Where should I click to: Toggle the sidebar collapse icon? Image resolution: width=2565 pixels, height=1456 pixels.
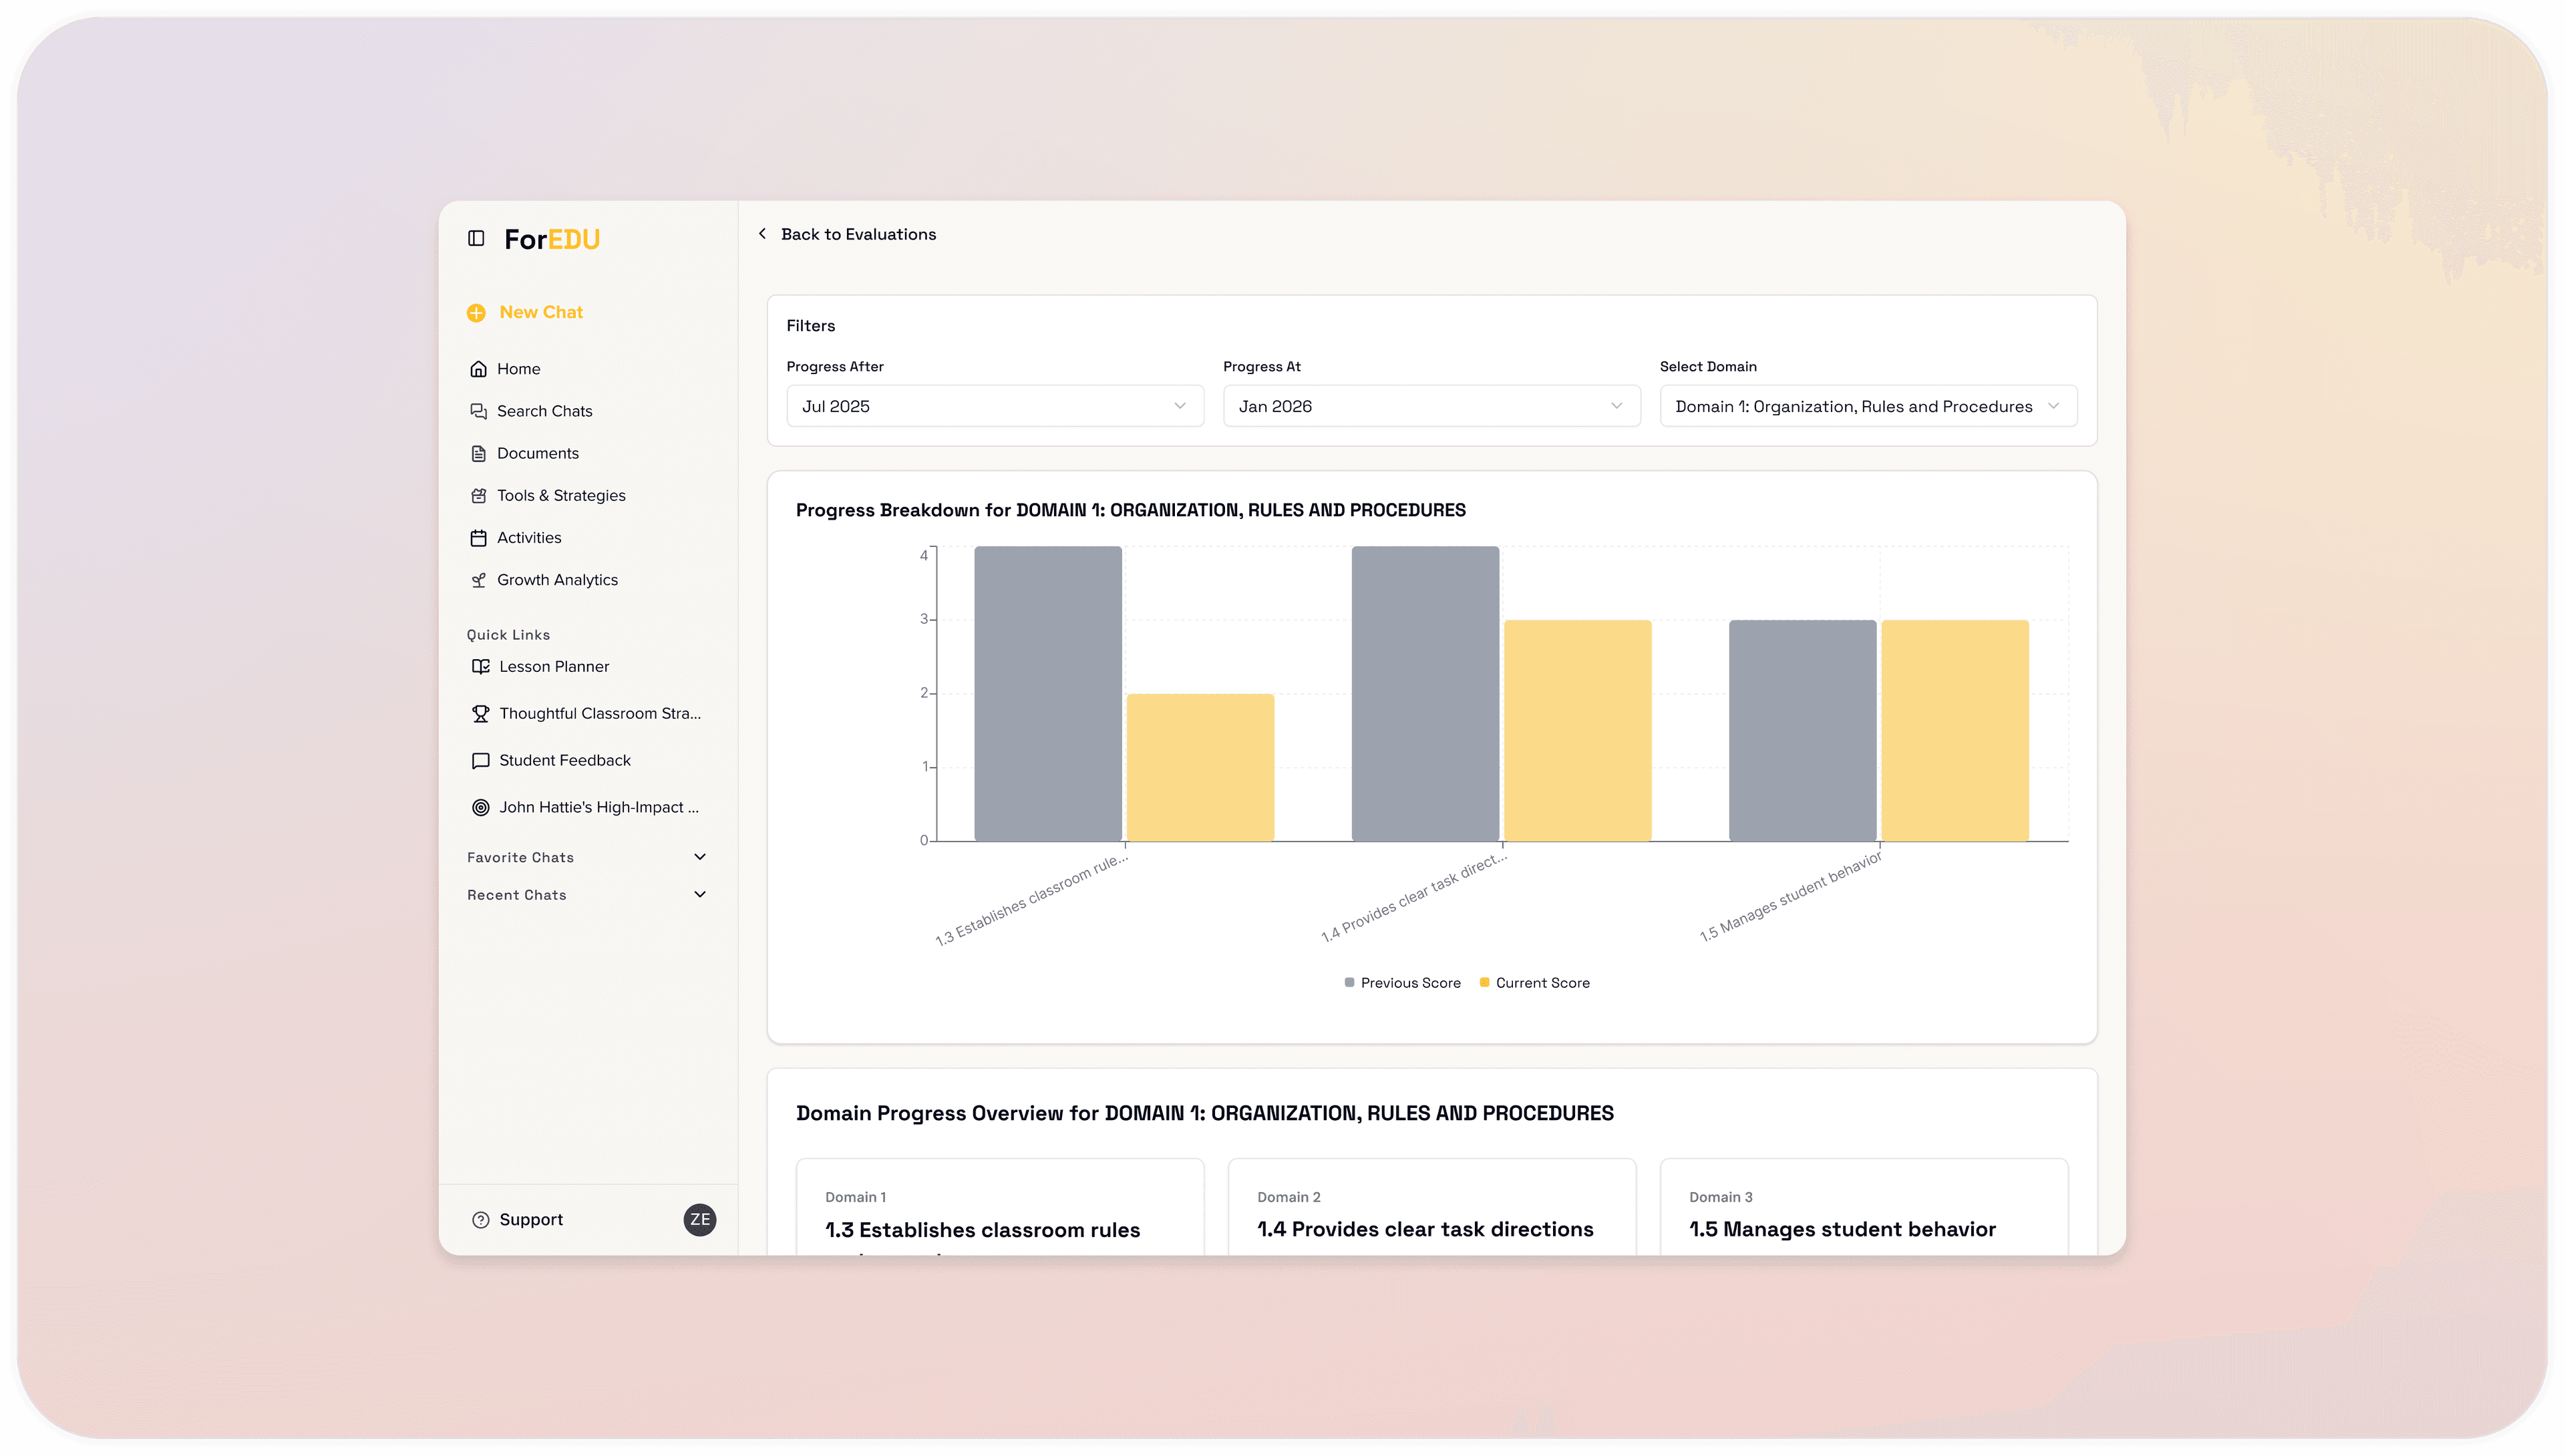point(476,238)
